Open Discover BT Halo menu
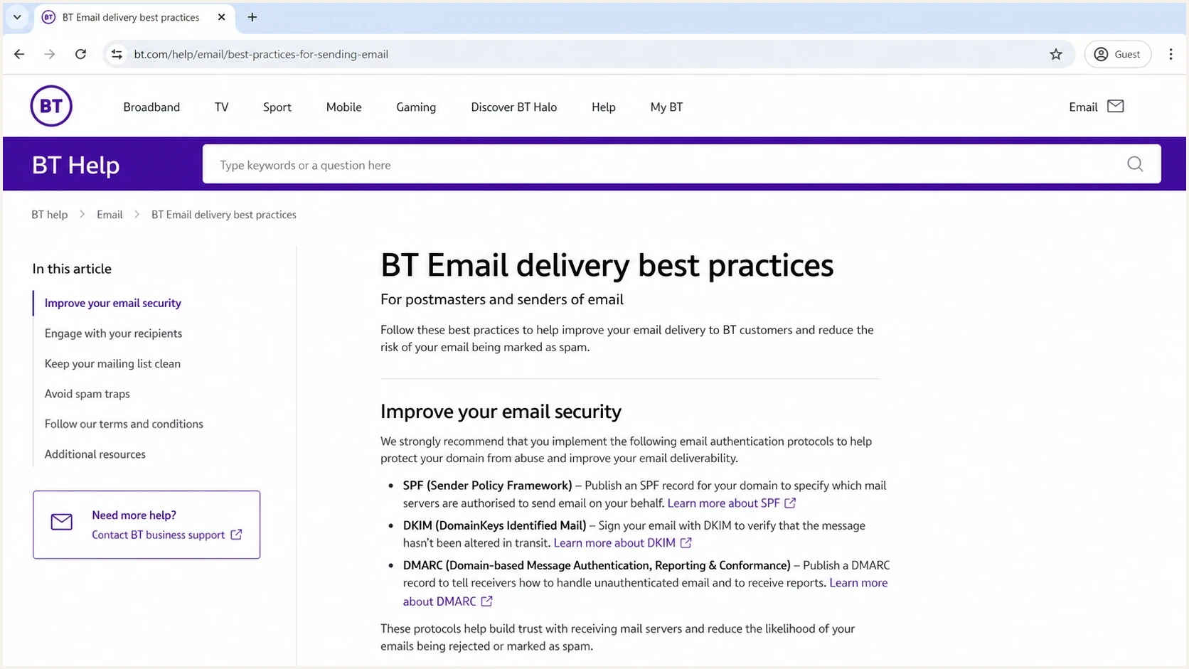The height and width of the screenshot is (669, 1189). click(x=514, y=107)
